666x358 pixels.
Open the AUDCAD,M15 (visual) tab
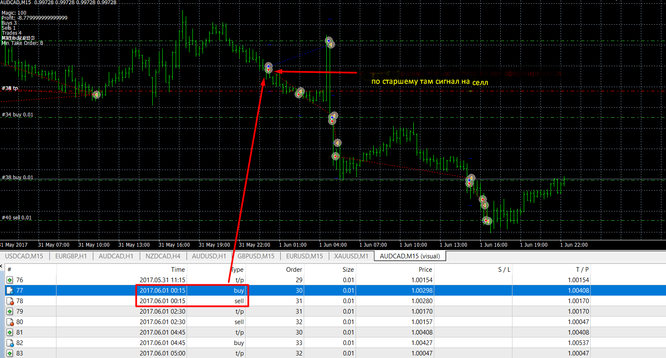410,256
